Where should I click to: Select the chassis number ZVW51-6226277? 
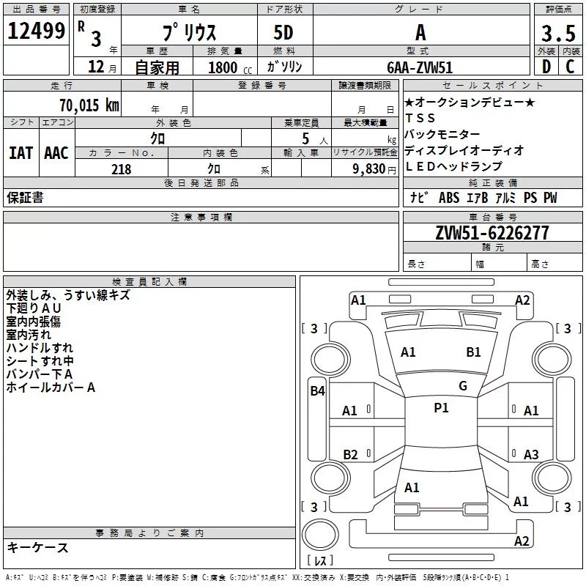click(x=492, y=233)
